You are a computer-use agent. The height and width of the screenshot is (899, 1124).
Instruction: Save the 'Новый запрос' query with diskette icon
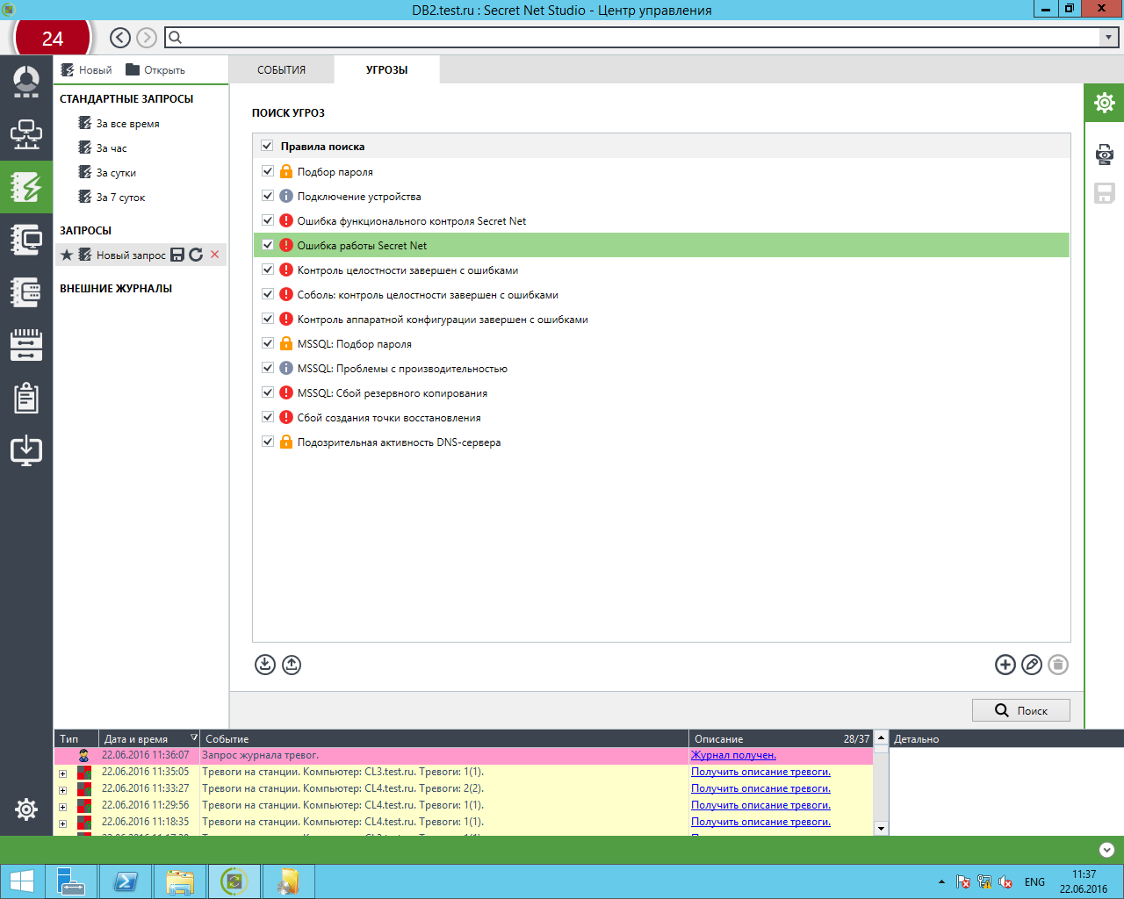pos(177,255)
